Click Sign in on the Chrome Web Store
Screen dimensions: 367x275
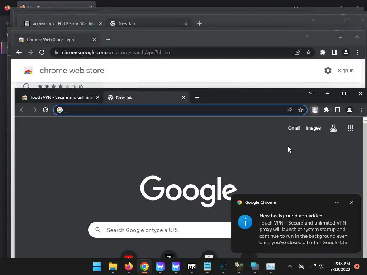[345, 71]
